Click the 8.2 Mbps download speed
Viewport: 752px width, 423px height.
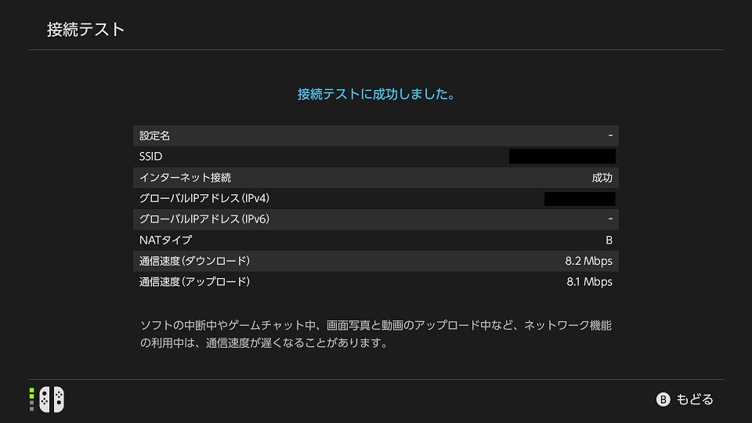(x=588, y=261)
